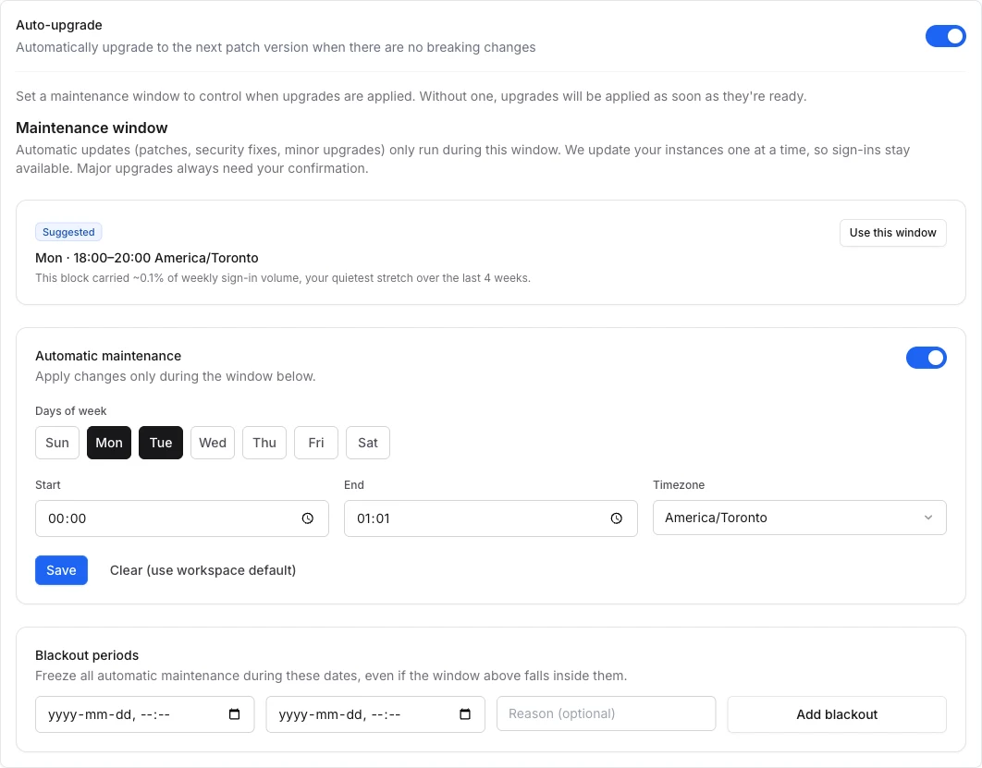This screenshot has height=768, width=982.
Task: Click the Blackout periods heading
Action: tap(87, 655)
